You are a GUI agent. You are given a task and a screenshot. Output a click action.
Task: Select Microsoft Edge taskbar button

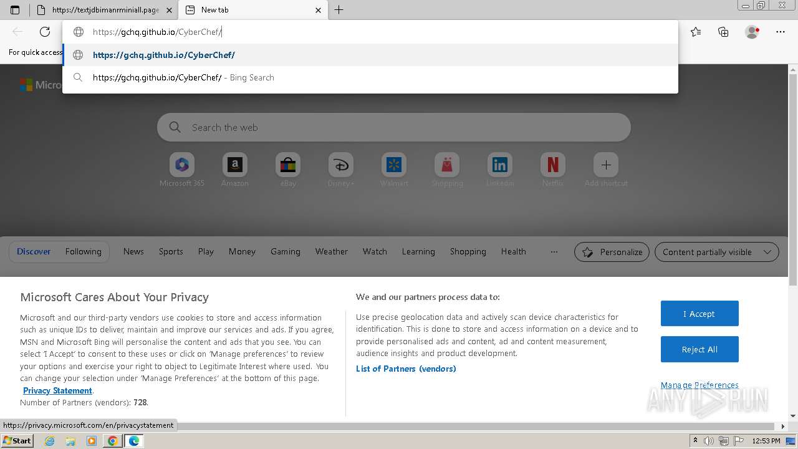(x=134, y=441)
